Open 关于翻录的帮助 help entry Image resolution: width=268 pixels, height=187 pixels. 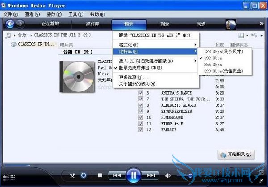point(155,84)
